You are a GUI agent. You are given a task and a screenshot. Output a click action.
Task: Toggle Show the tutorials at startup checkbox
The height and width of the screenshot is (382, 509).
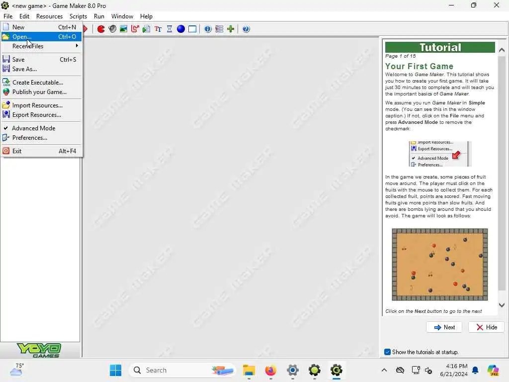click(x=387, y=352)
